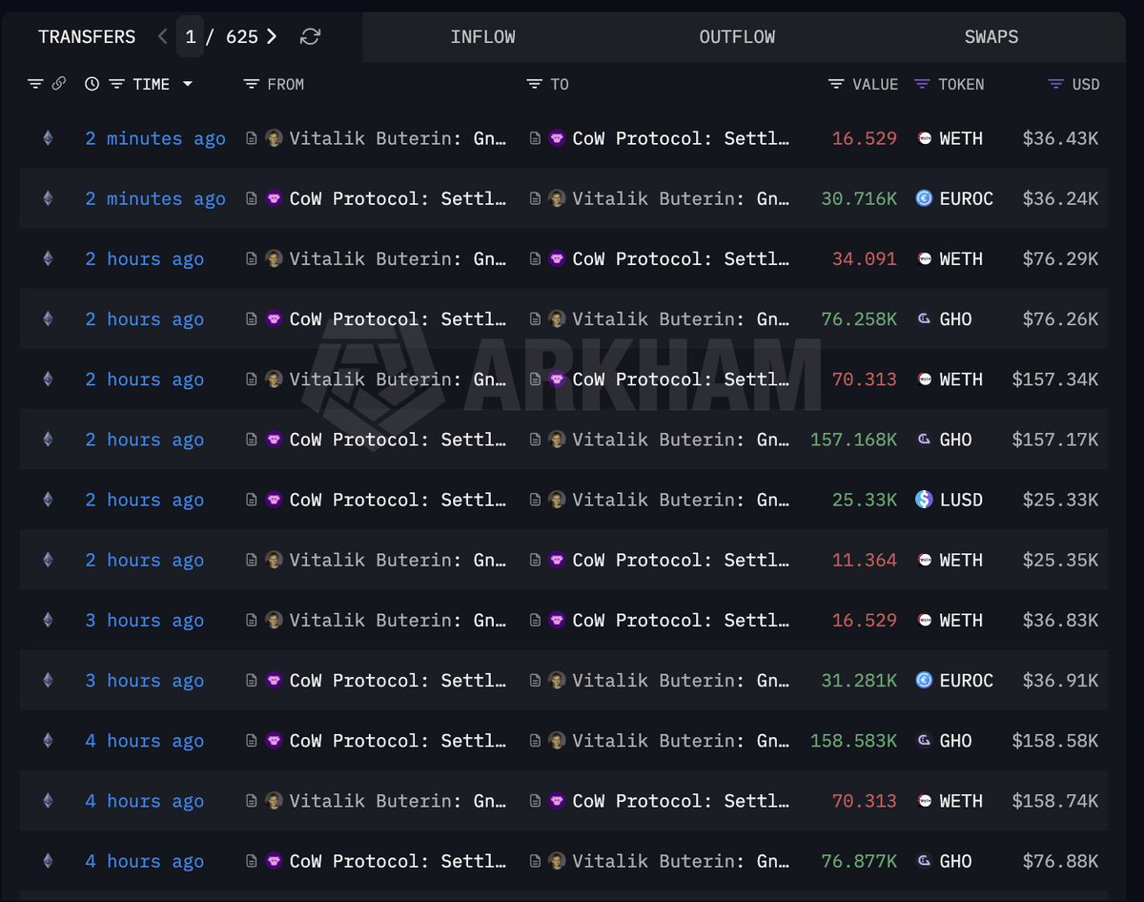Switch to the SWAPS tab
Screen dimensions: 1144x902
[x=991, y=37]
